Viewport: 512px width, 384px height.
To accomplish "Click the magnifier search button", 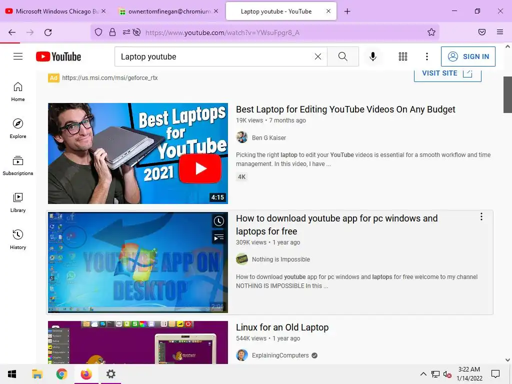I will pyautogui.click(x=343, y=56).
